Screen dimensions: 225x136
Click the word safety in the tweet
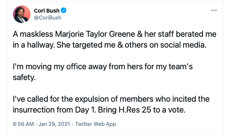[24, 78]
